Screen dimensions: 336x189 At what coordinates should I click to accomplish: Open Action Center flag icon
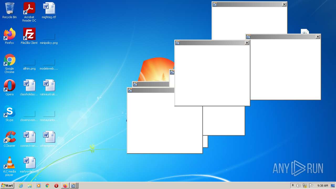point(311,186)
